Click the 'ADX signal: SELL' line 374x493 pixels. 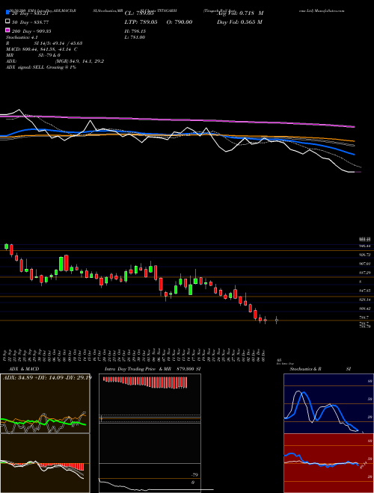[41, 67]
